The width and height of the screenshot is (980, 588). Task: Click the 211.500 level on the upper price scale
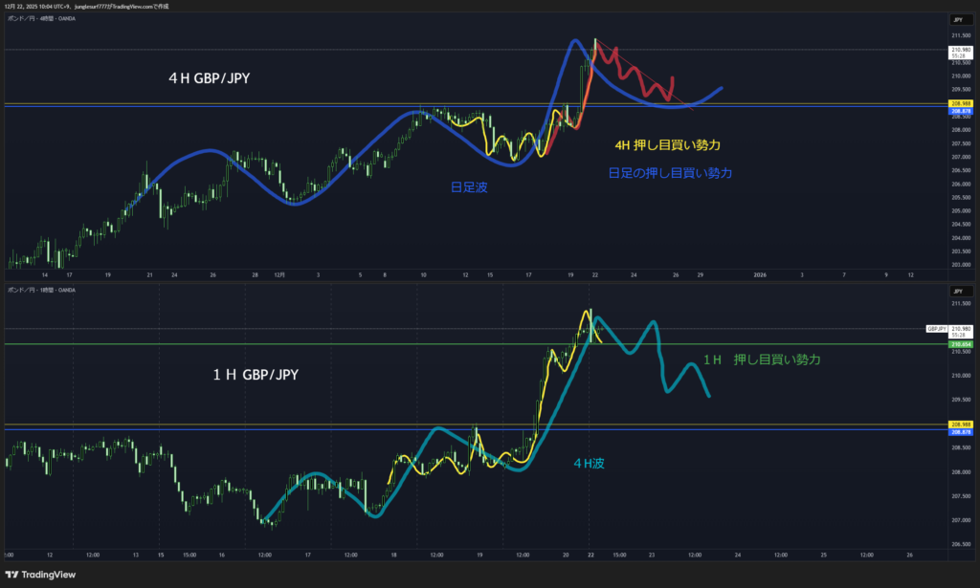(x=958, y=35)
